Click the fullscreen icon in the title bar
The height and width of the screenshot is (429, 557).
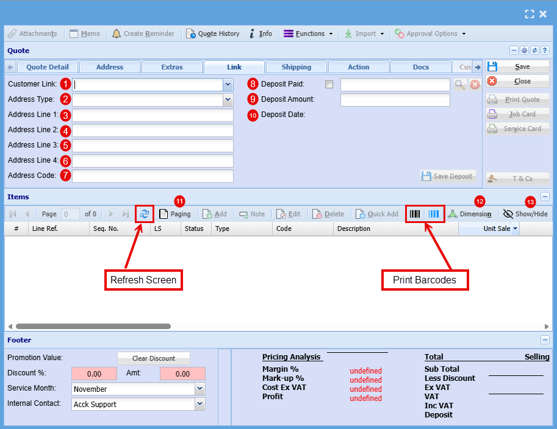tap(530, 14)
